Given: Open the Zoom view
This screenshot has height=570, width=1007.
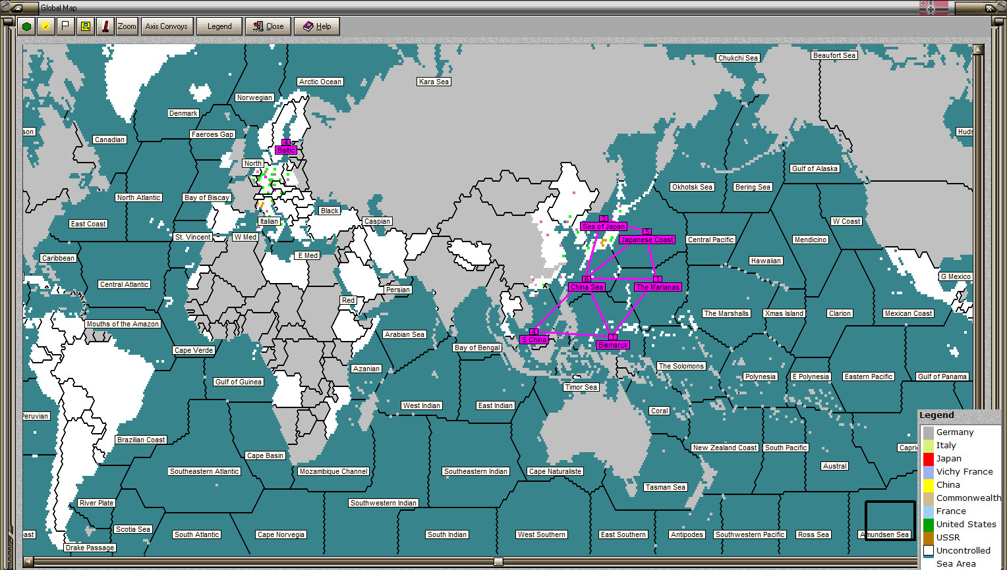Looking at the screenshot, I should click(x=126, y=26).
